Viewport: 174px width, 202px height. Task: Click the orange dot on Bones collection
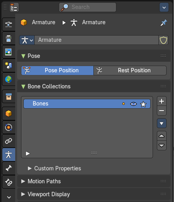click(123, 104)
